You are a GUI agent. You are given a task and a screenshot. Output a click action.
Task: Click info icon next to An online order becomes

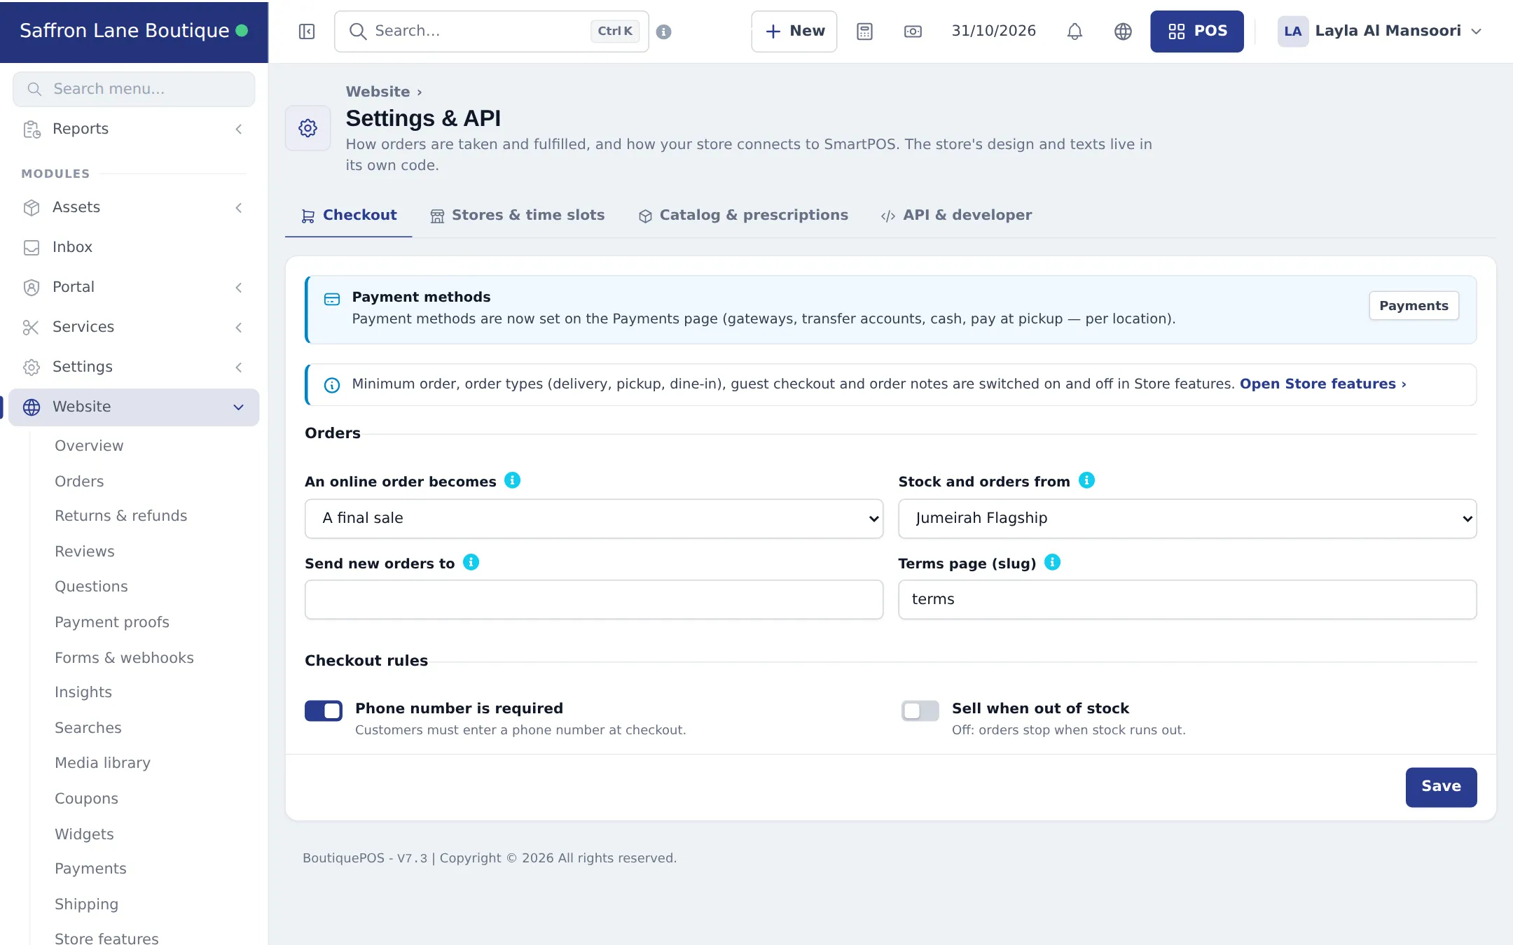513,480
